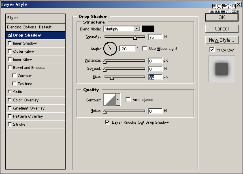Click the Cancel button
Viewport: 243px width, 174px height.
[x=222, y=29]
